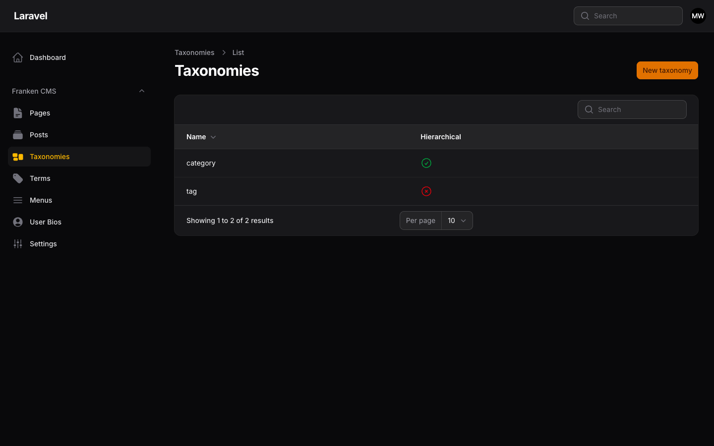Click the User Bios person icon

(x=18, y=222)
